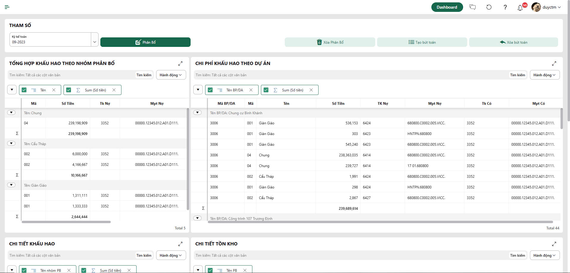570x273 pixels.
Task: Click the Xóa Phân Bổ button
Action: click(x=330, y=42)
